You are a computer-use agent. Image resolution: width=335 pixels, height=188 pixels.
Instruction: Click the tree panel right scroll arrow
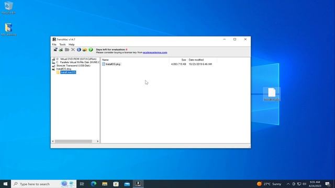point(98,141)
